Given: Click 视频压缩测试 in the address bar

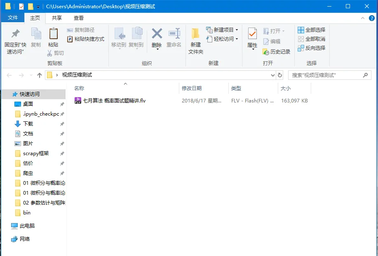Looking at the screenshot, I should coord(77,75).
